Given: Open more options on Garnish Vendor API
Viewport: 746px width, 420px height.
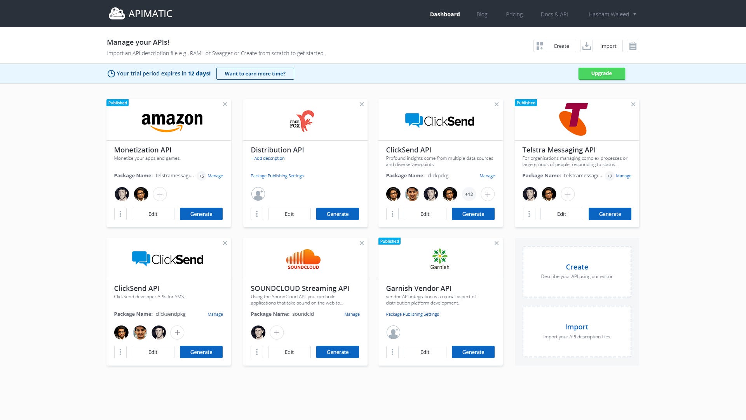Looking at the screenshot, I should [x=392, y=352].
